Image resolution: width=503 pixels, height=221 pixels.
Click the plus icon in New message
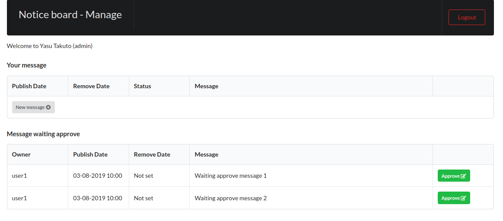[x=48, y=107]
